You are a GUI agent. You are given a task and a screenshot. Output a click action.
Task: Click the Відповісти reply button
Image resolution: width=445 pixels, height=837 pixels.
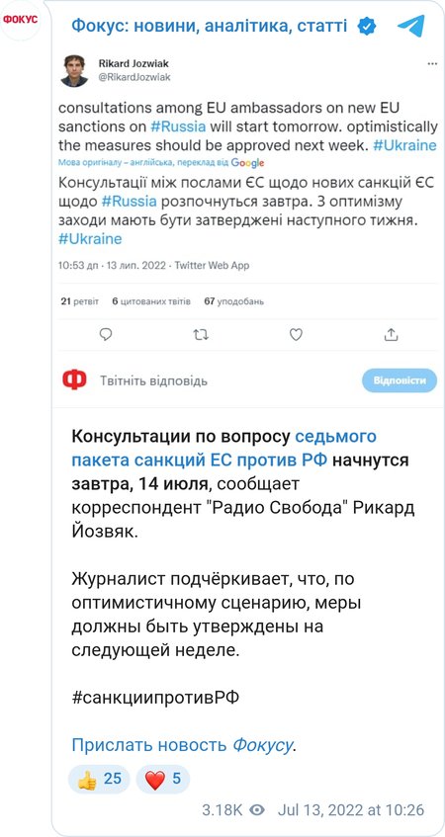400,380
